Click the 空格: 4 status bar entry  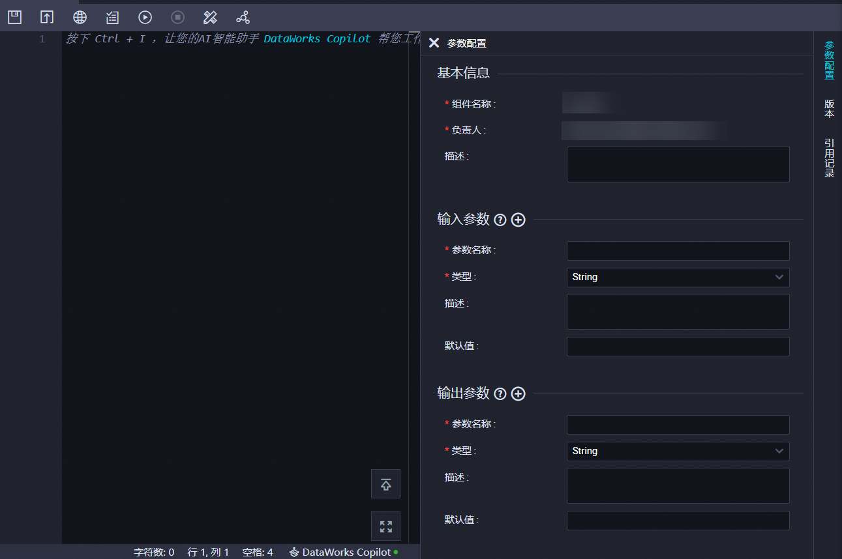coord(258,552)
